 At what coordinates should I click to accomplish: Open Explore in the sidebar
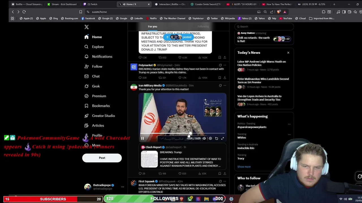[x=94, y=47]
